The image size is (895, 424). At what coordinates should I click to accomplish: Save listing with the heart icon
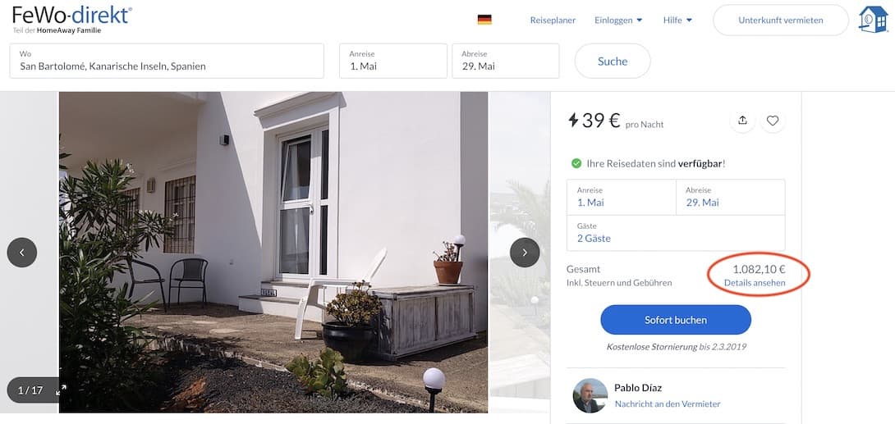click(x=773, y=121)
